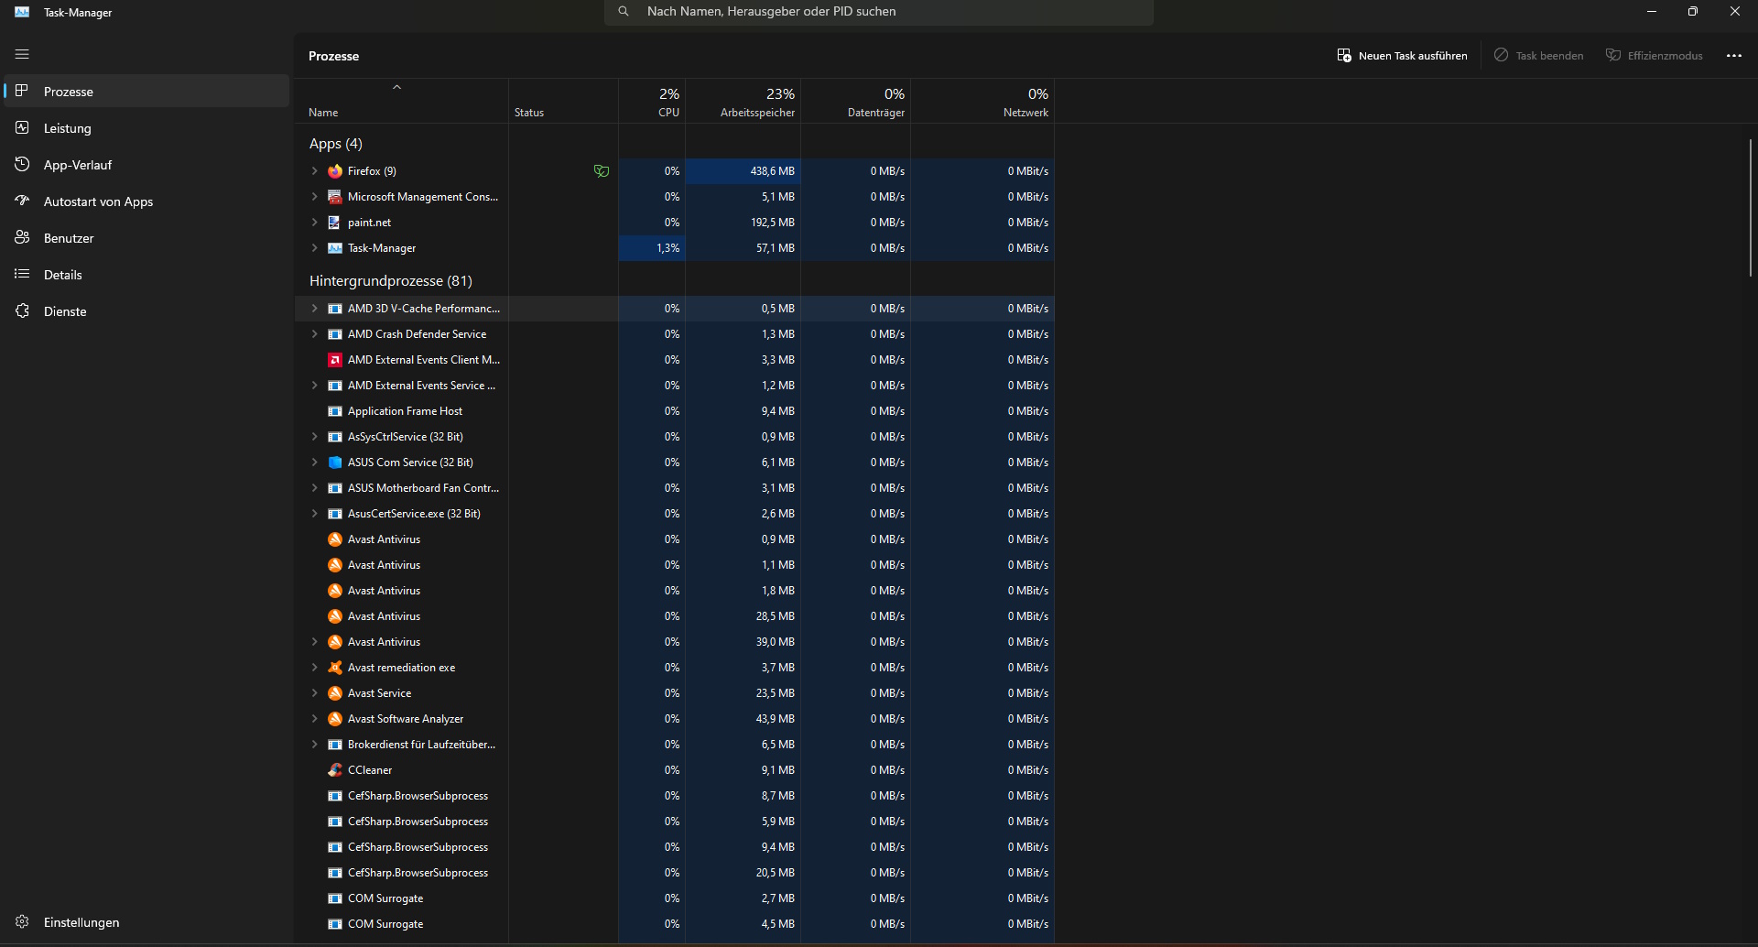Select the AMD External Events Service row
The height and width of the screenshot is (947, 1758).
tap(675, 386)
